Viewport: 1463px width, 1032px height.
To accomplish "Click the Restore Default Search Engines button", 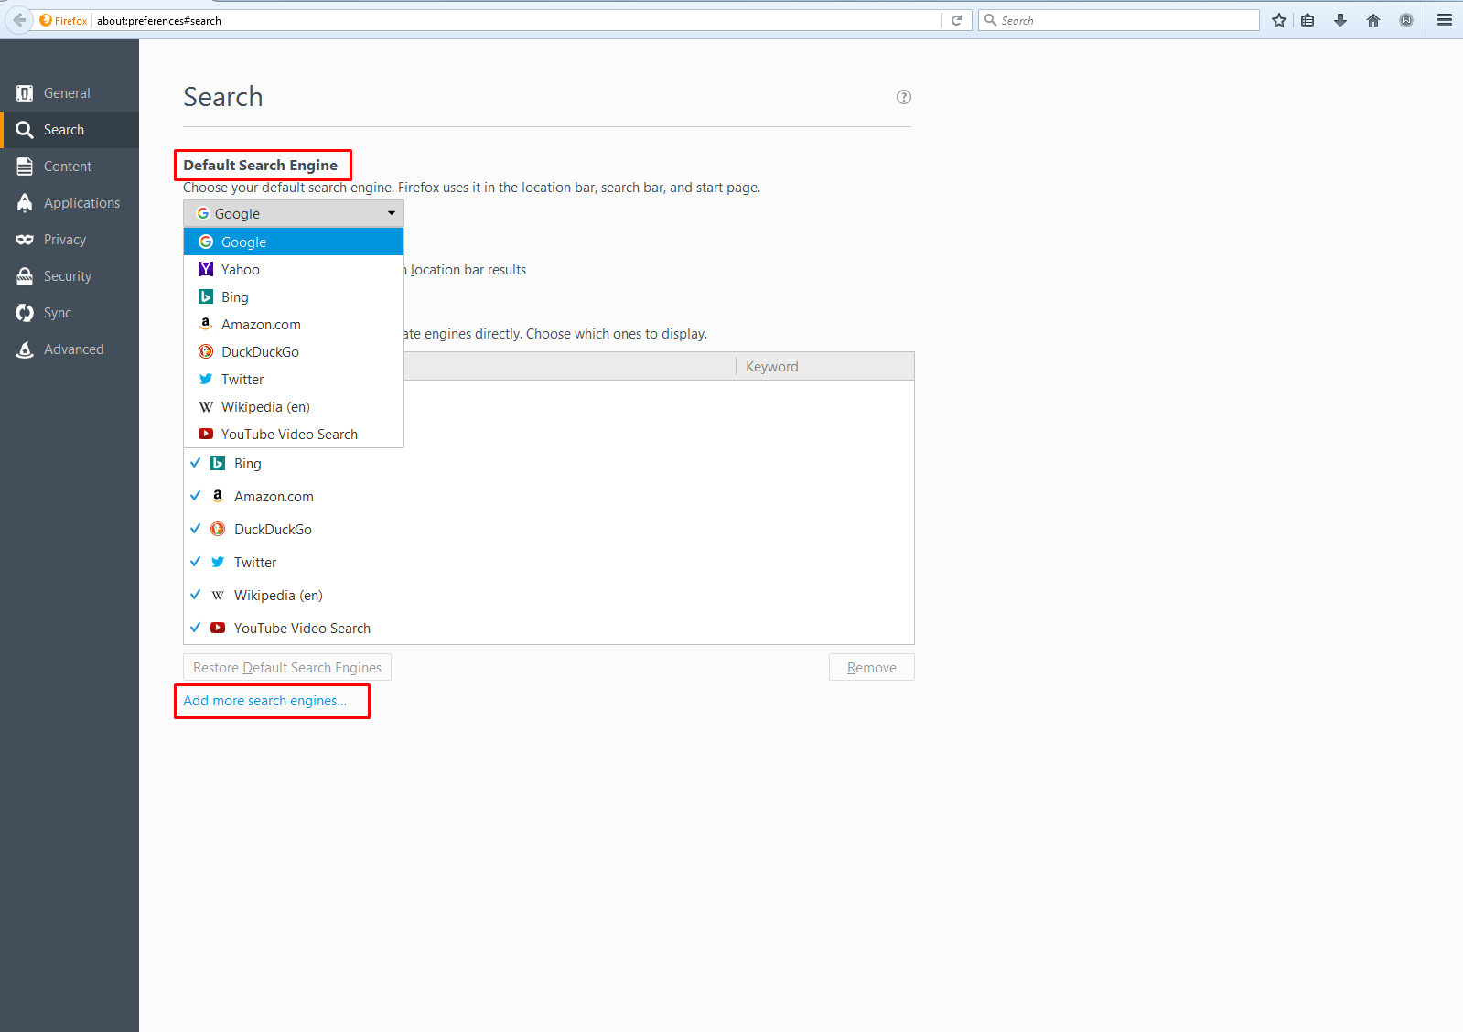I will point(287,667).
